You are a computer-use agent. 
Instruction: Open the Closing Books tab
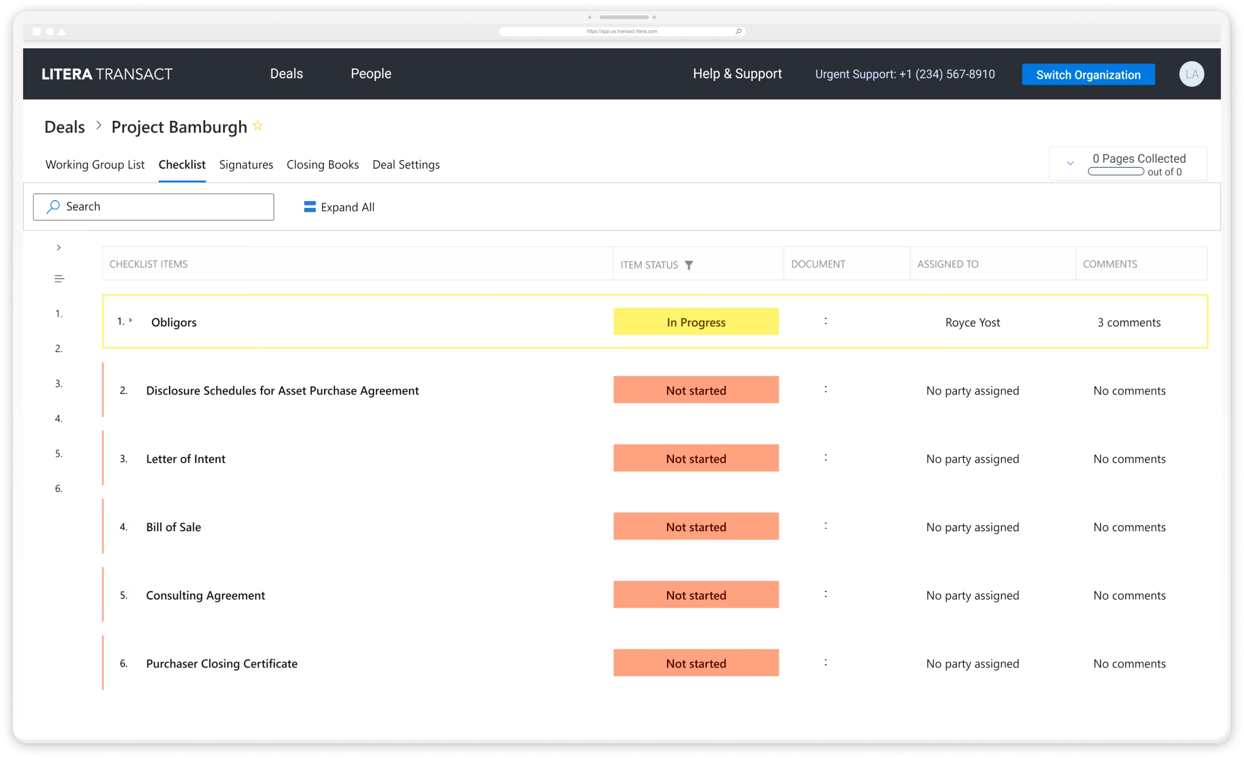click(x=322, y=165)
